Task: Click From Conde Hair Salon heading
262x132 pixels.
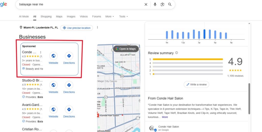Action: coord(166,98)
